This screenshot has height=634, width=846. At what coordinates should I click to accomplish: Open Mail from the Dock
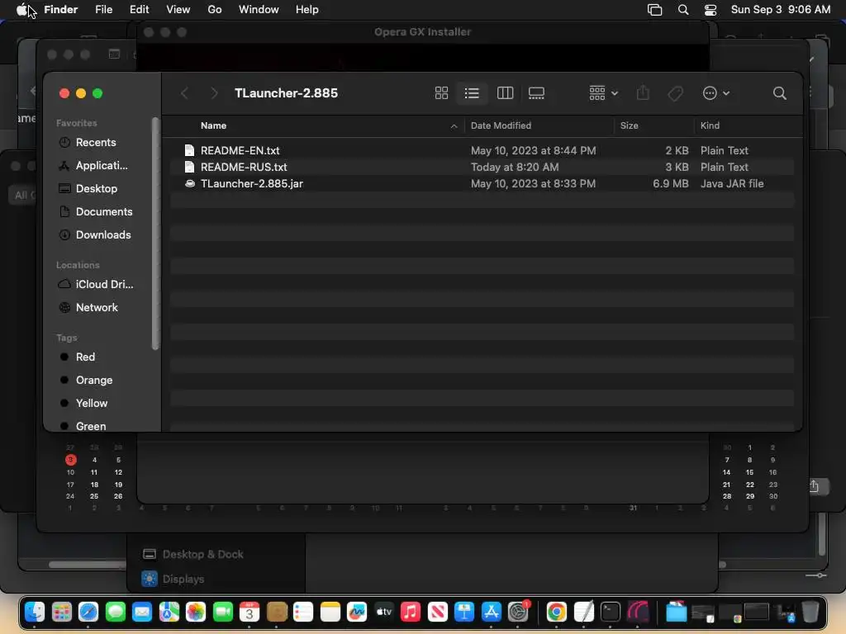[142, 612]
